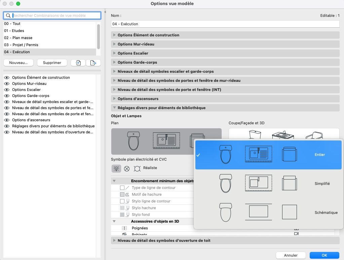The image size is (344, 260).
Task: Click the Coupe/Façade et 3D preview thumbnail
Action: (x=284, y=134)
